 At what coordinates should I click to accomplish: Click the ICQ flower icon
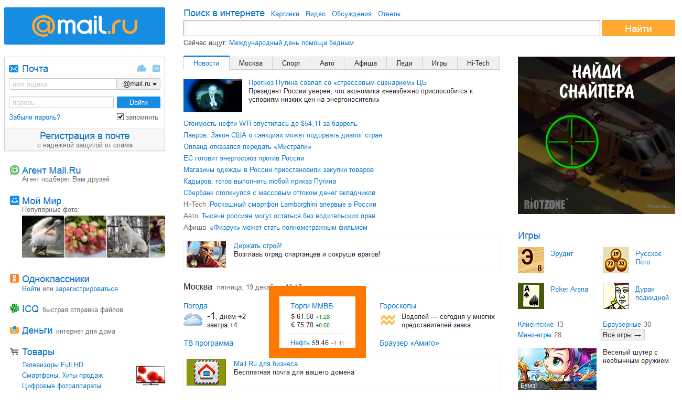click(15, 308)
